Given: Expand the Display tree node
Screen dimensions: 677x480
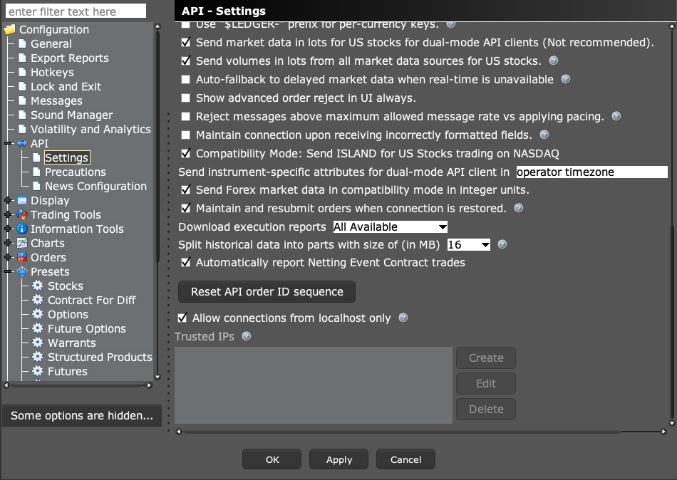Looking at the screenshot, I should [8, 200].
